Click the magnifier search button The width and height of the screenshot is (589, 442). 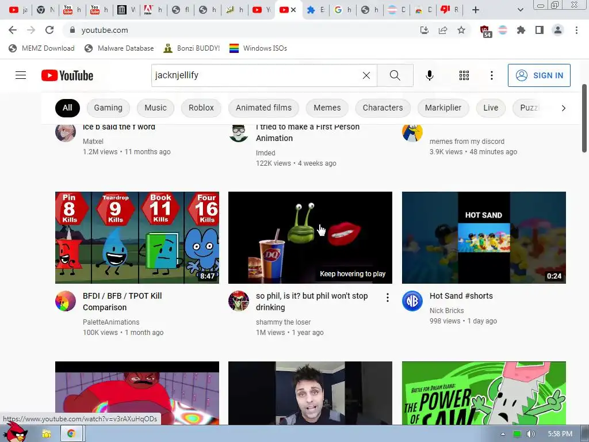coord(395,75)
